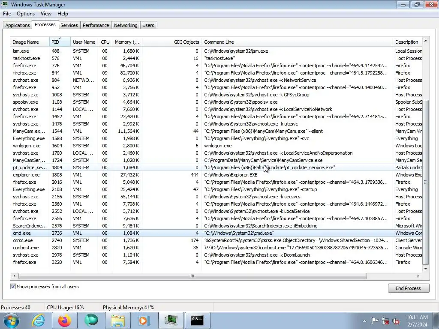
Task: Select firefox.exe with PID 3220
Action: click(x=216, y=262)
